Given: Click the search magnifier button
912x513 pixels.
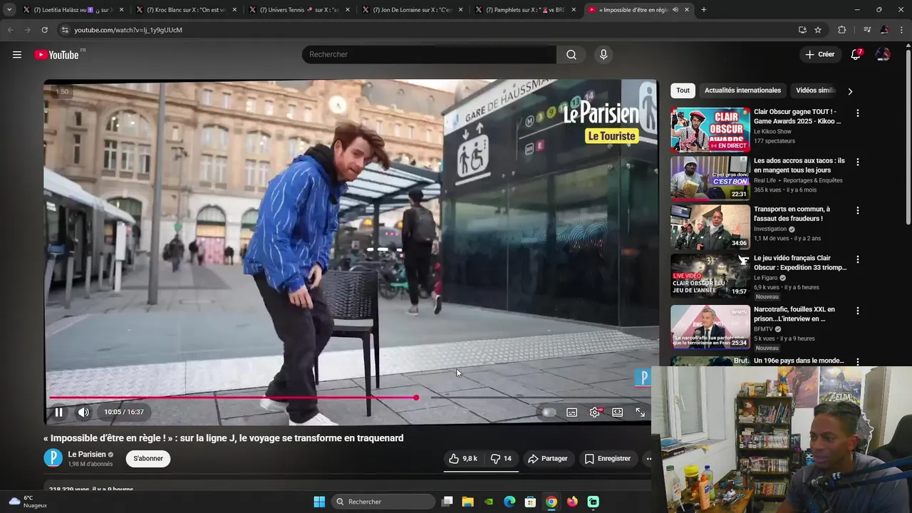Looking at the screenshot, I should (x=571, y=55).
